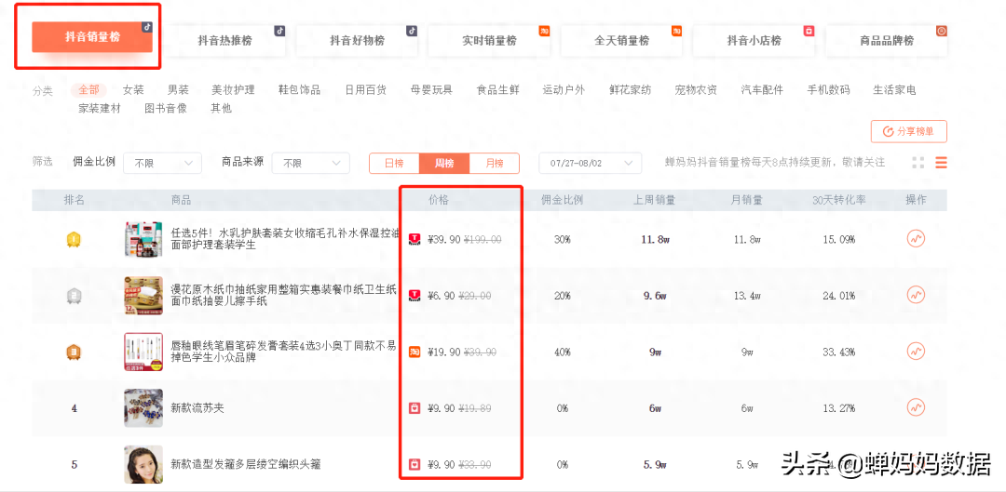Select the 实时销量榜 tab
The image size is (1006, 492).
click(x=489, y=41)
